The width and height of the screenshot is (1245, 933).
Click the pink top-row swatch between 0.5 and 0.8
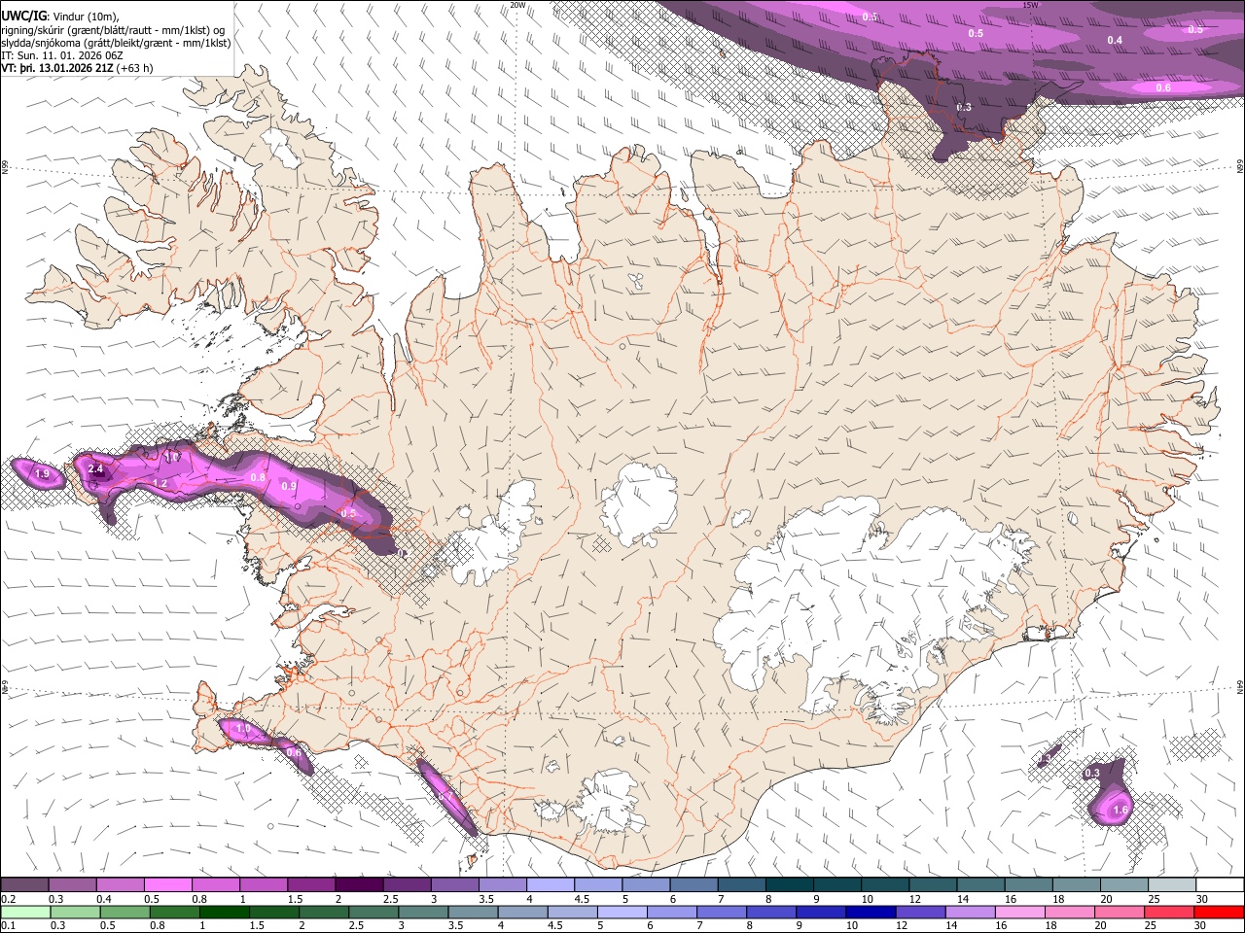168,885
